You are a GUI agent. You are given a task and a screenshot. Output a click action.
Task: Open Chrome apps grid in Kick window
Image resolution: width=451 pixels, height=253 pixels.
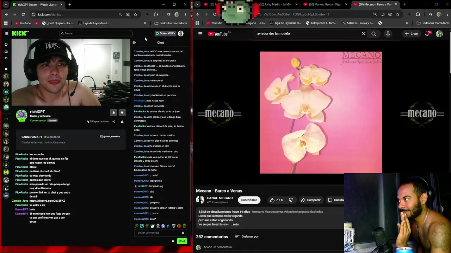point(6,23)
